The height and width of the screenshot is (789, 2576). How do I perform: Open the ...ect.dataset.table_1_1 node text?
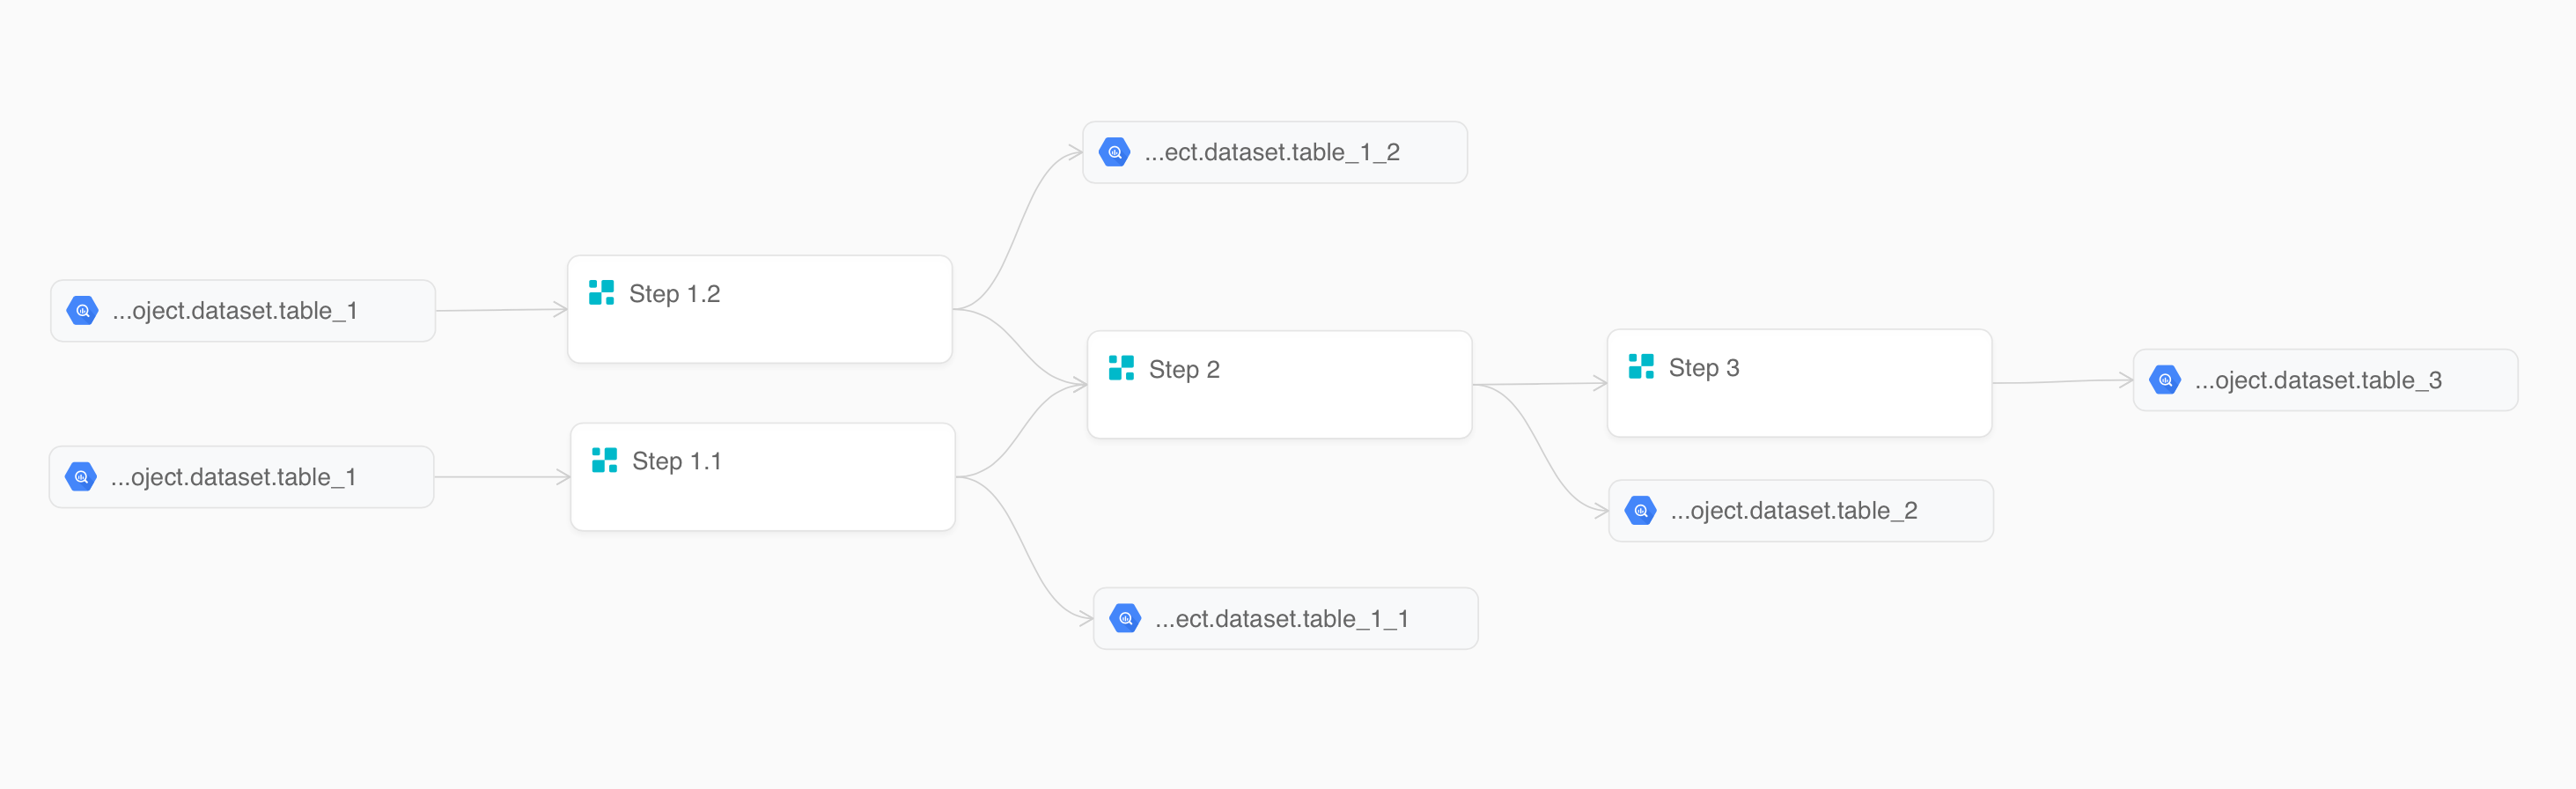click(x=1282, y=618)
